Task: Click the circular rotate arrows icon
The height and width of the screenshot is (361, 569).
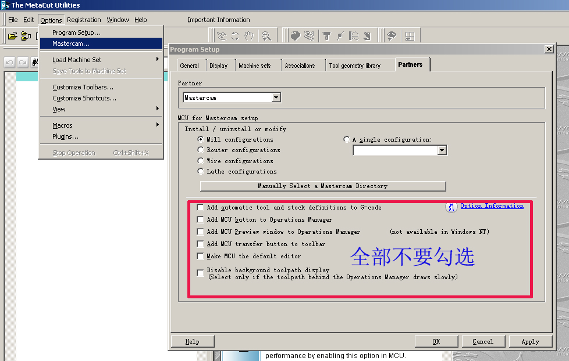Action: pyautogui.click(x=235, y=36)
